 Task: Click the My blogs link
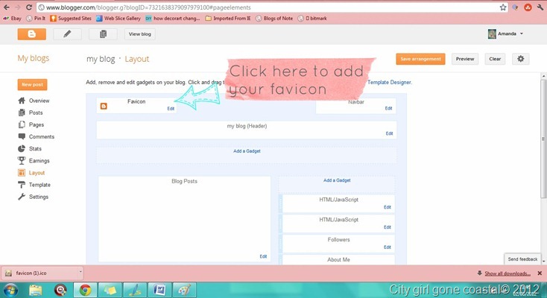click(34, 58)
